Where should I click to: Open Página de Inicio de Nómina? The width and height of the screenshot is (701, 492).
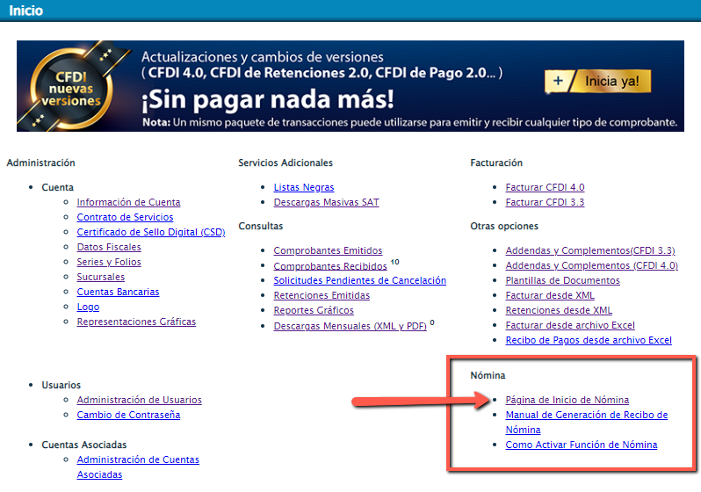tap(567, 400)
